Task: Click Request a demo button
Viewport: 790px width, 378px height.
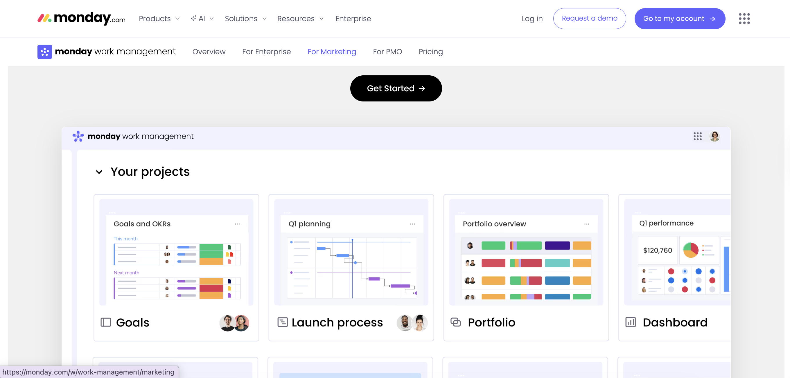Action: tap(589, 19)
